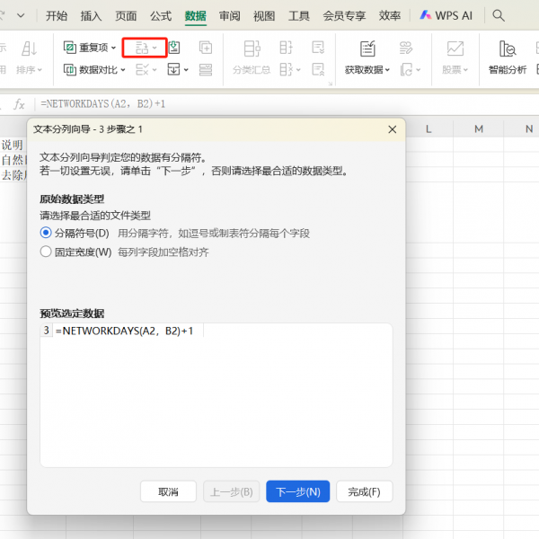This screenshot has width=539, height=539.
Task: Close the 文本分列向导 dialog with X
Action: 392,129
